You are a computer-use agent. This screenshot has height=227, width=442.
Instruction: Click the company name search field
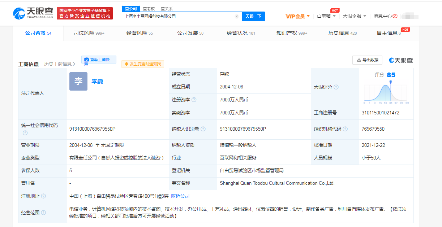(179, 17)
